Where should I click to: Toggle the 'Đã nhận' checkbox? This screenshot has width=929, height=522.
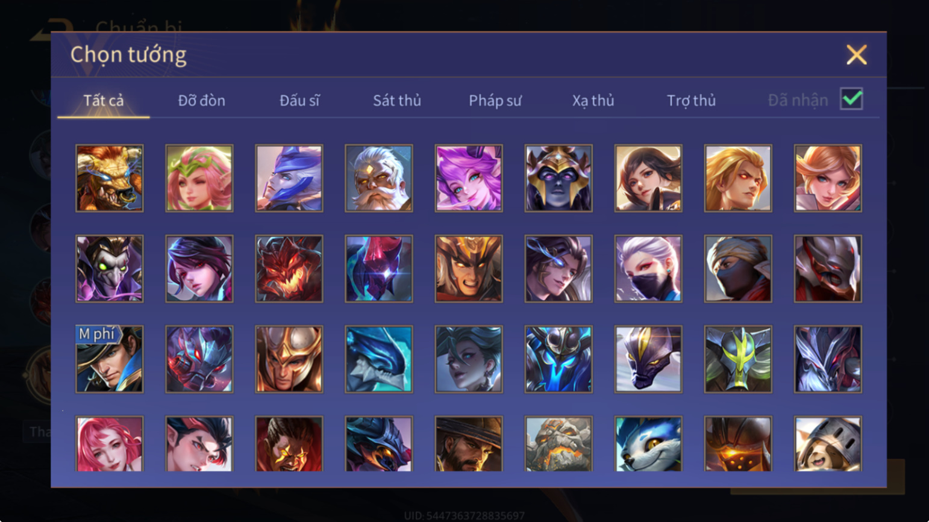pyautogui.click(x=851, y=99)
